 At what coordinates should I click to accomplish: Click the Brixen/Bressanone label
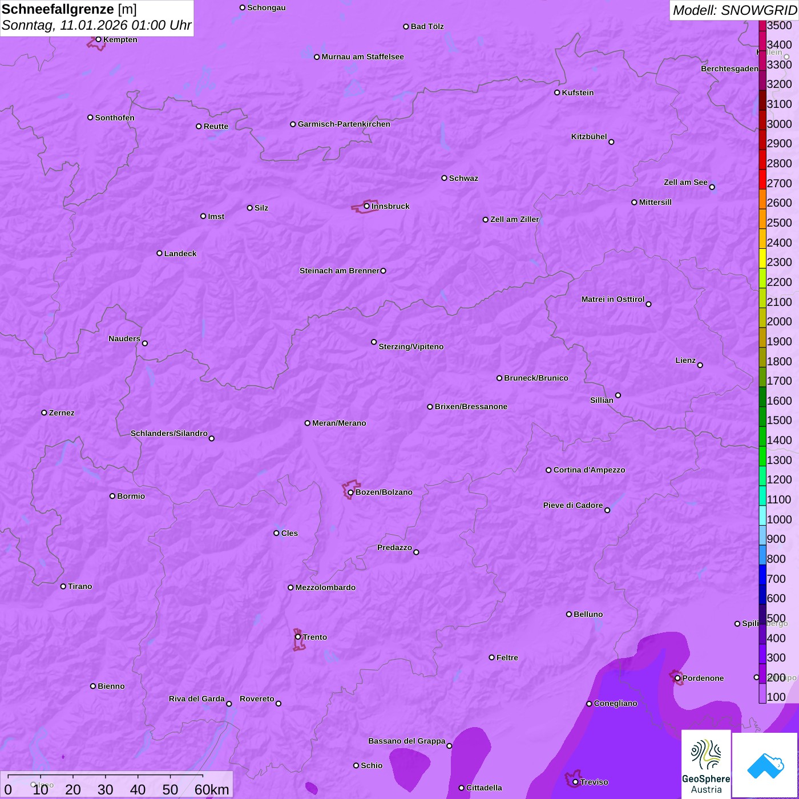(471, 406)
